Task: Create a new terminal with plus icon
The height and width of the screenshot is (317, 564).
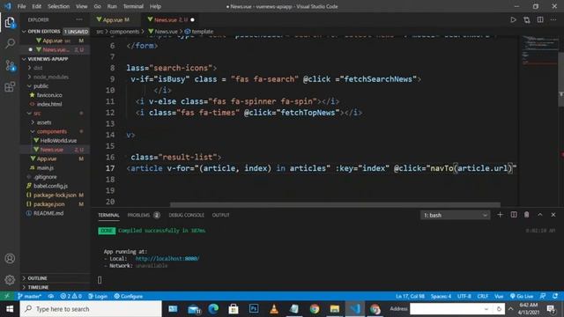Action: [x=500, y=215]
